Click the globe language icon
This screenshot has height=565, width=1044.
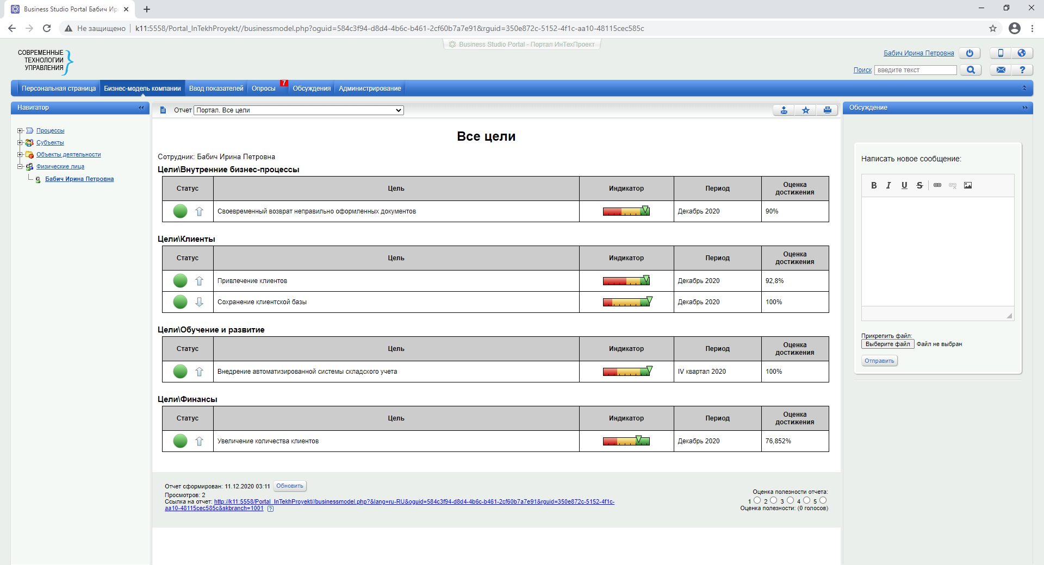coord(1022,53)
